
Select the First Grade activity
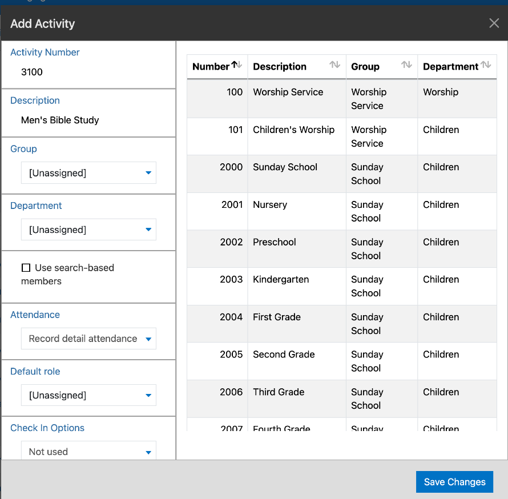(x=342, y=324)
